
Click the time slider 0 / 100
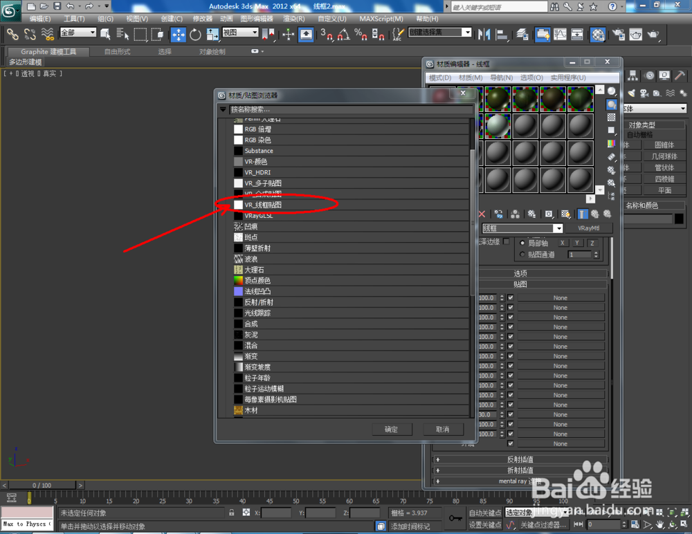pos(42,485)
